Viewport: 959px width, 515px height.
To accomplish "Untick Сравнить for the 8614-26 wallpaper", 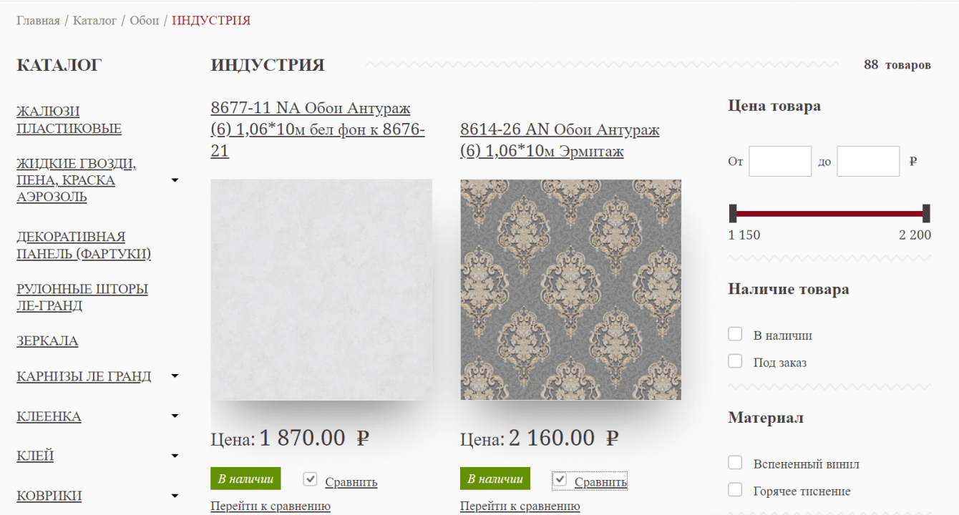I will point(560,479).
